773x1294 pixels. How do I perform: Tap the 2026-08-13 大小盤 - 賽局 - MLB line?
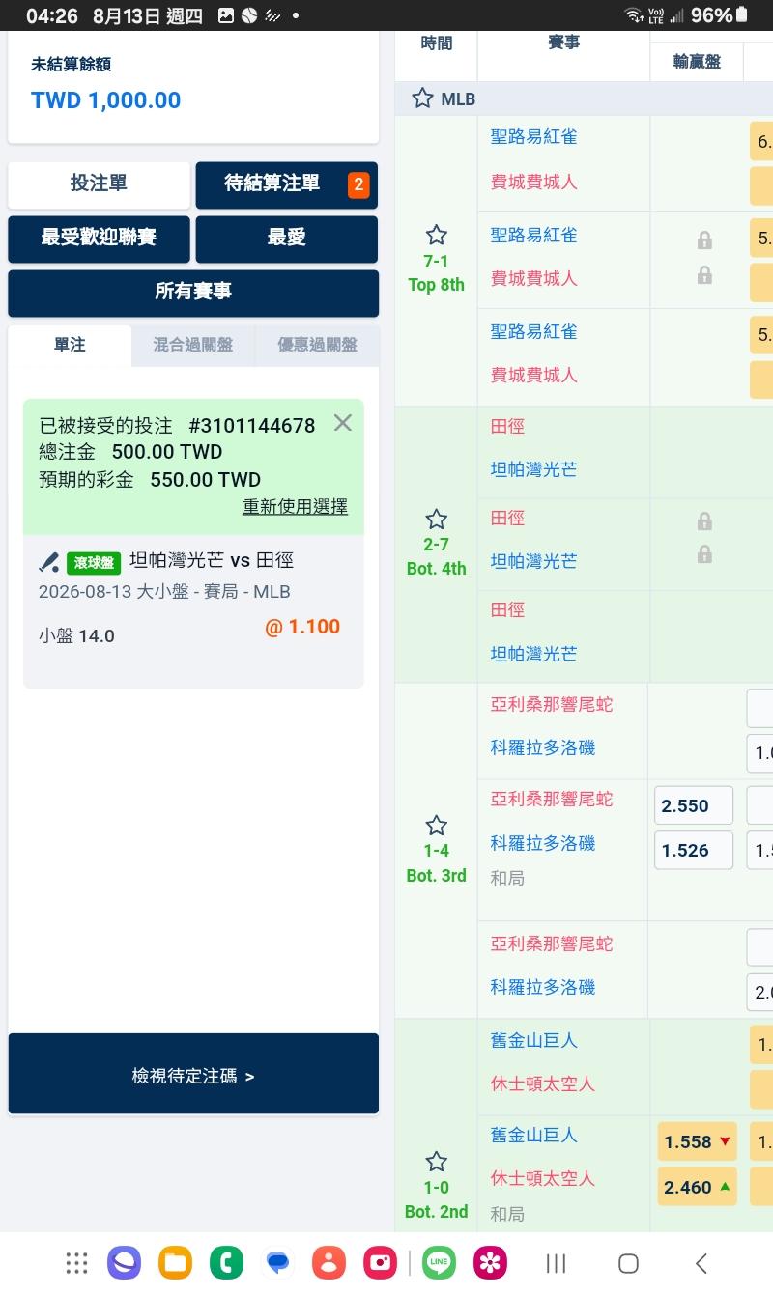164,591
